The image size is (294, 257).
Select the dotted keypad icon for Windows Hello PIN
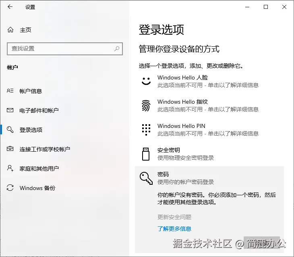[146, 130]
